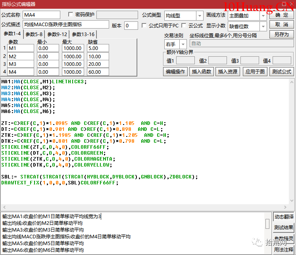Screen dimensions: 296x255
Task: Click the 插入函数 button
Action: tap(202, 72)
